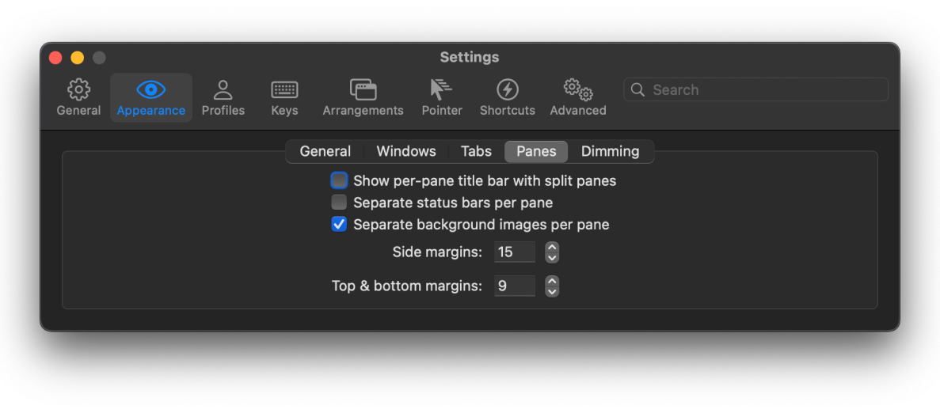The width and height of the screenshot is (940, 413).
Task: Uncheck Separate background images per pane
Action: pyautogui.click(x=339, y=225)
